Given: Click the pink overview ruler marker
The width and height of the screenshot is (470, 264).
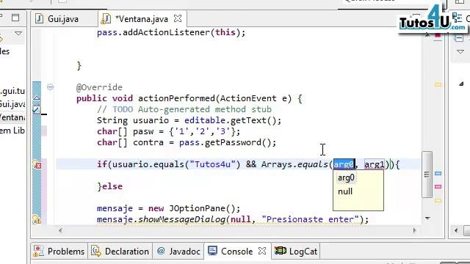Looking at the screenshot, I should [x=438, y=187].
